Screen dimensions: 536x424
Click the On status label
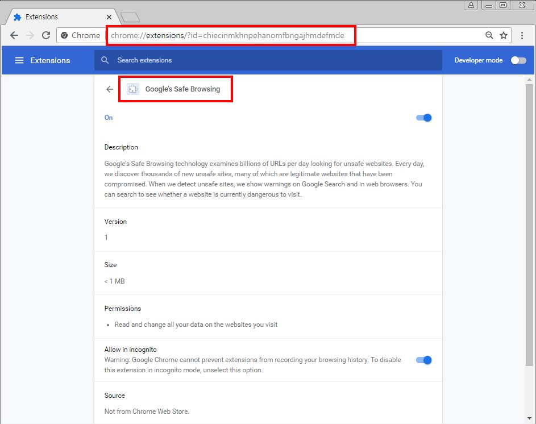point(109,118)
